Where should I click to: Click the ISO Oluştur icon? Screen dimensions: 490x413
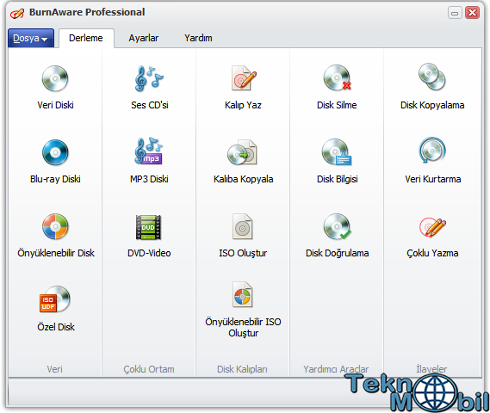tap(243, 226)
